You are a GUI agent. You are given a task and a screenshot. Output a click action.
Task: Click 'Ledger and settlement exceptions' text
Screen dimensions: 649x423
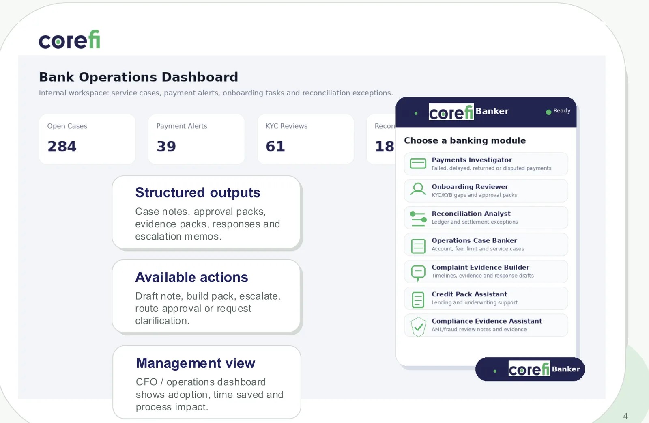click(475, 222)
